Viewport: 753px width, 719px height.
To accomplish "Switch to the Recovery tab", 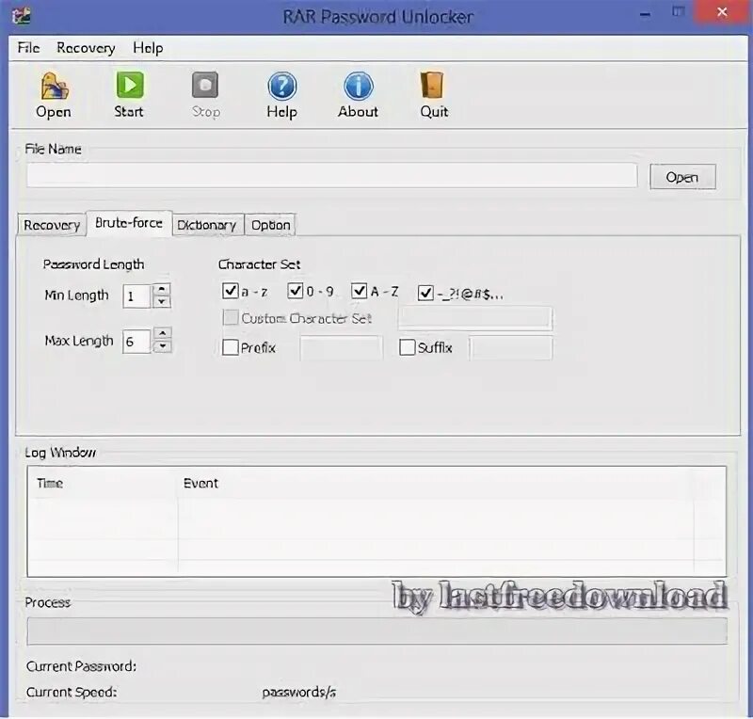I will 52,225.
